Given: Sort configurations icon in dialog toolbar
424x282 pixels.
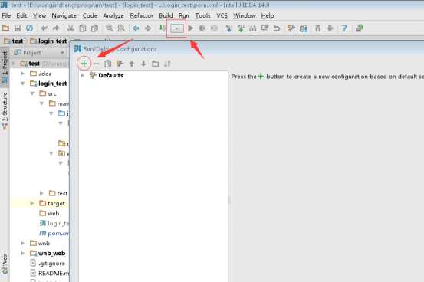Looking at the screenshot, I should coord(167,64).
